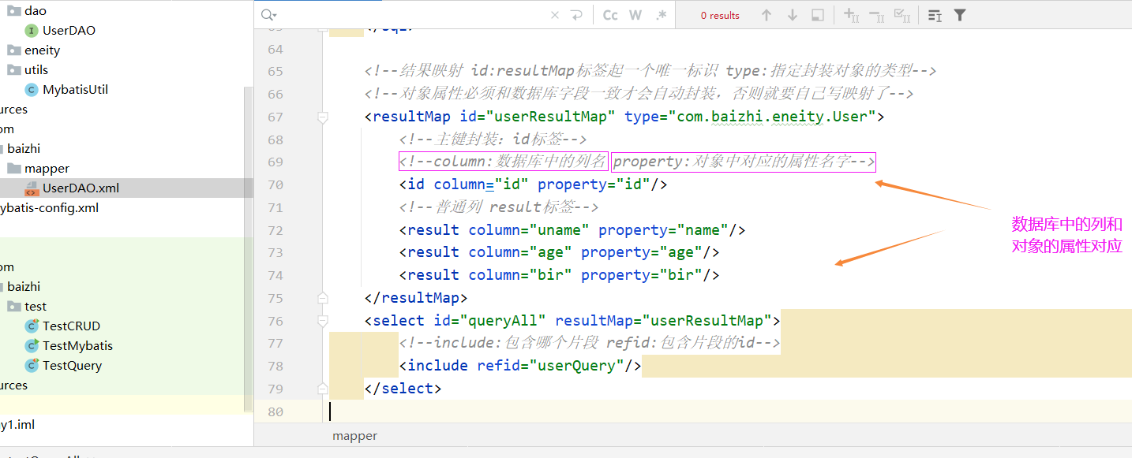Select the utils package folder
Screen dimensions: 1132x458
[x=36, y=70]
